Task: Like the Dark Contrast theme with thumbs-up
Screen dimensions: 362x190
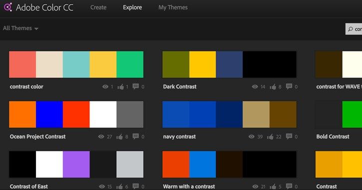Action: [x=273, y=86]
